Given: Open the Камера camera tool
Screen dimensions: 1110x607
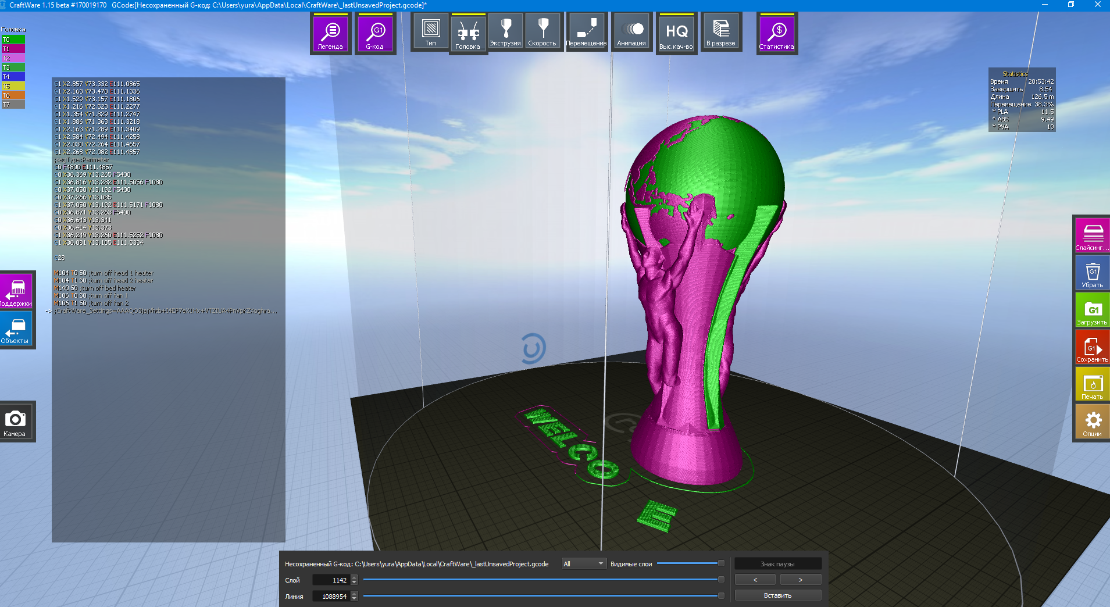Looking at the screenshot, I should (15, 422).
